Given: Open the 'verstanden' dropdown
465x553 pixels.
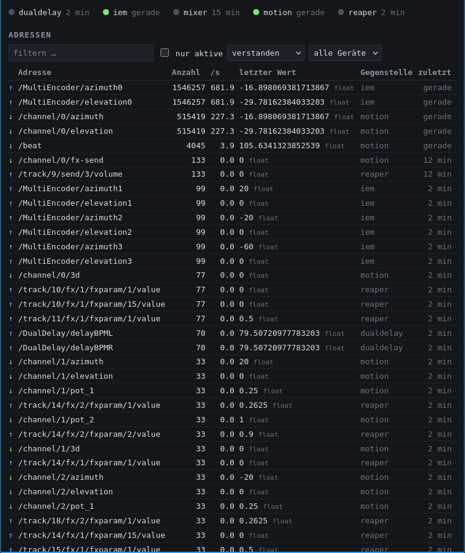Looking at the screenshot, I should tap(266, 53).
